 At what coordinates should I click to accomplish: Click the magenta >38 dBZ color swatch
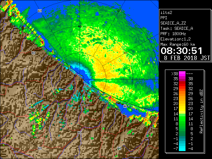click(x=182, y=74)
